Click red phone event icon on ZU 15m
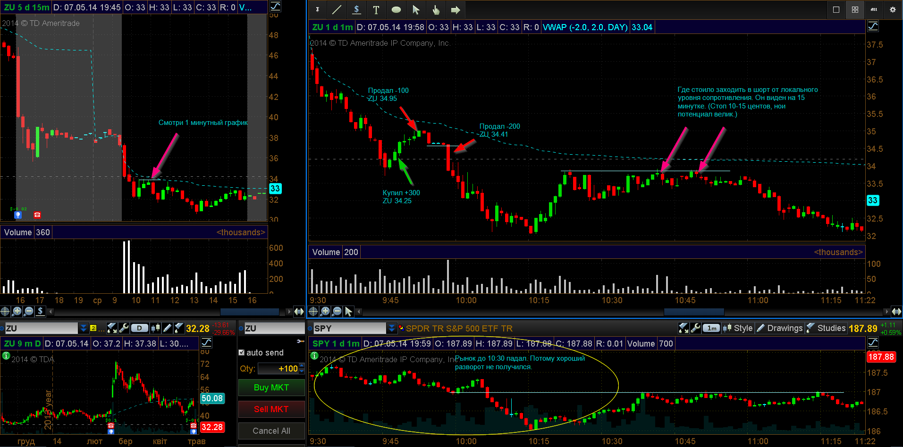Screen dimensions: 903x447 [37, 215]
